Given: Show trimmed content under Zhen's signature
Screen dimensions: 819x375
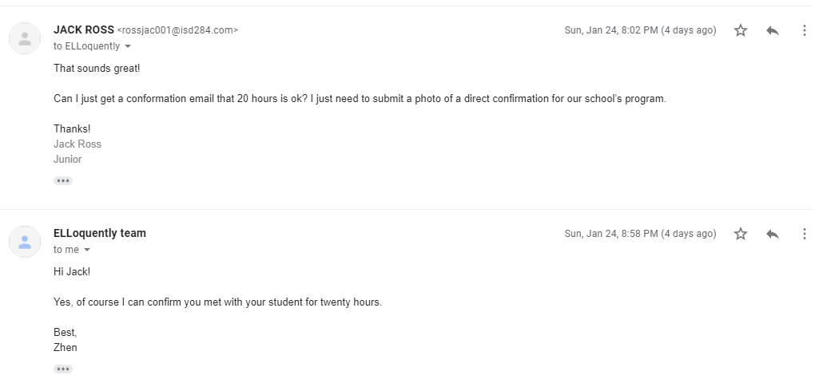Looking at the screenshot, I should (63, 369).
